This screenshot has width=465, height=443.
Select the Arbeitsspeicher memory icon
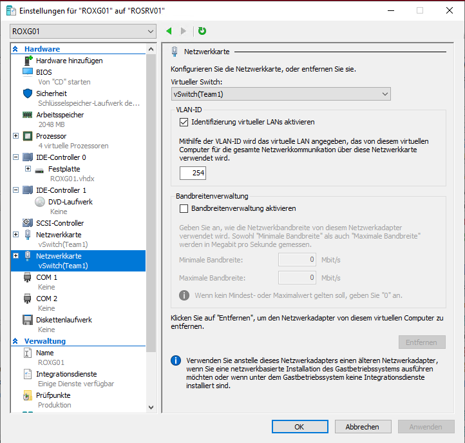click(x=28, y=115)
